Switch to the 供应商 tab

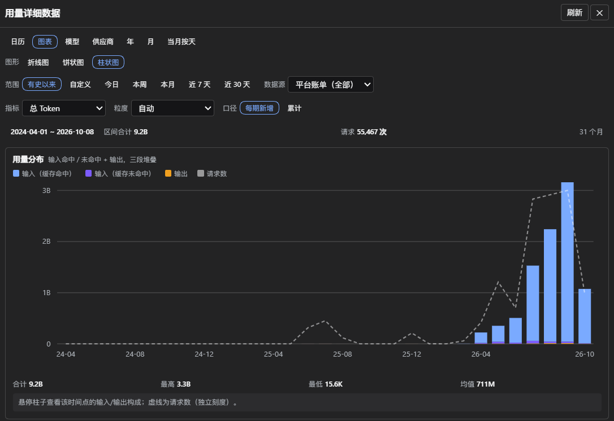pyautogui.click(x=103, y=41)
